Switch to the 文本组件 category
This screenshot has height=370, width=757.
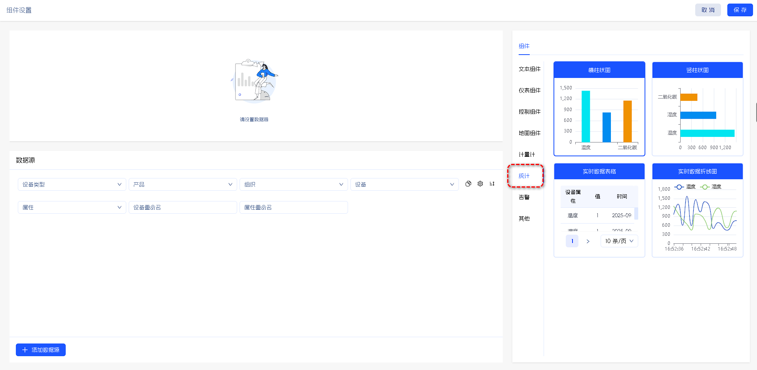[x=529, y=69]
